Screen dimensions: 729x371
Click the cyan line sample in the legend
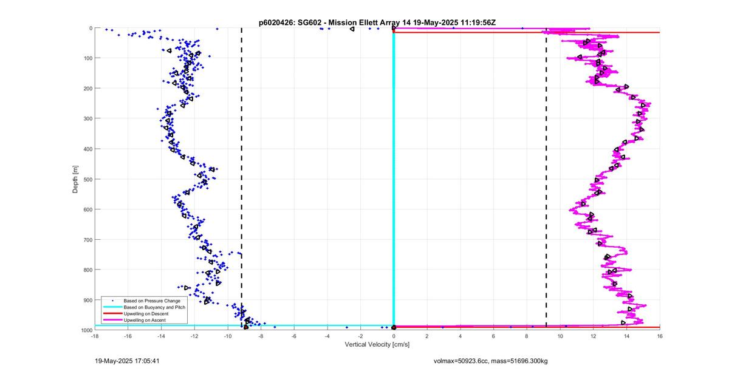click(x=112, y=307)
